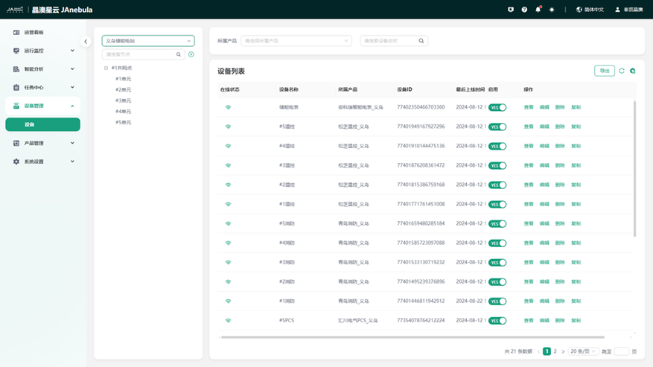Click 编辑 for the #1温控 row
Viewport: 653px width, 367px height.
click(x=544, y=204)
